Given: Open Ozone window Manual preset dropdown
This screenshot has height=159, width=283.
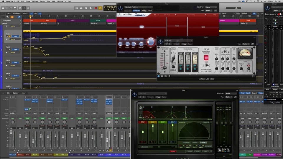Looking at the screenshot, I should click(152, 94).
